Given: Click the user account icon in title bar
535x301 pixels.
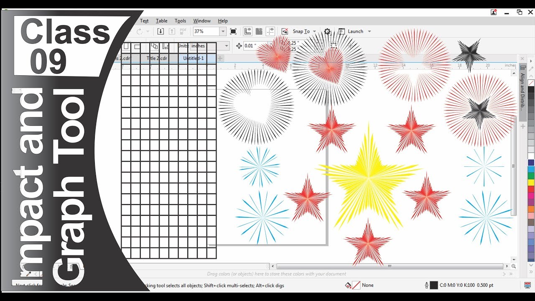Looking at the screenshot, I should pos(494,12).
